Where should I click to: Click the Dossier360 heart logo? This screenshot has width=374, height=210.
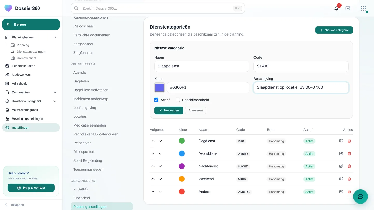coord(8,8)
